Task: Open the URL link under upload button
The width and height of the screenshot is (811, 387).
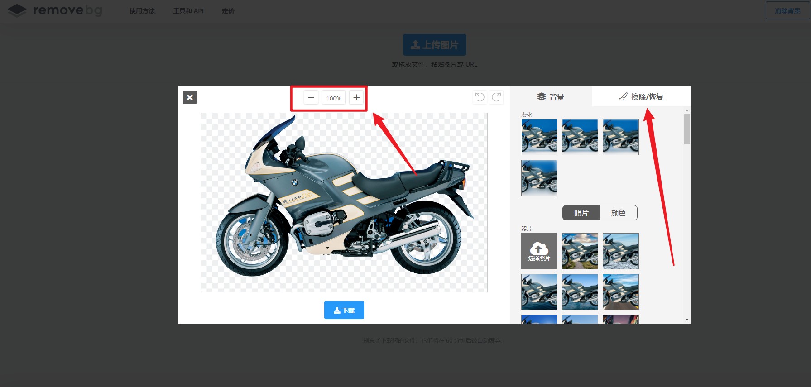Action: point(471,64)
